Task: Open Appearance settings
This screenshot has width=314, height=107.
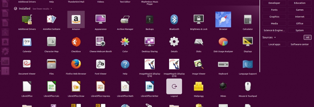Action: point(101,19)
